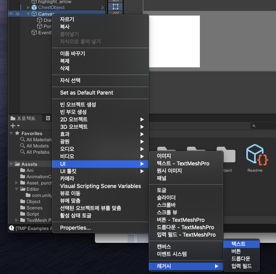Open the 3D 오브젝트 submenu
Screen dimensions: 276x274
click(100, 127)
